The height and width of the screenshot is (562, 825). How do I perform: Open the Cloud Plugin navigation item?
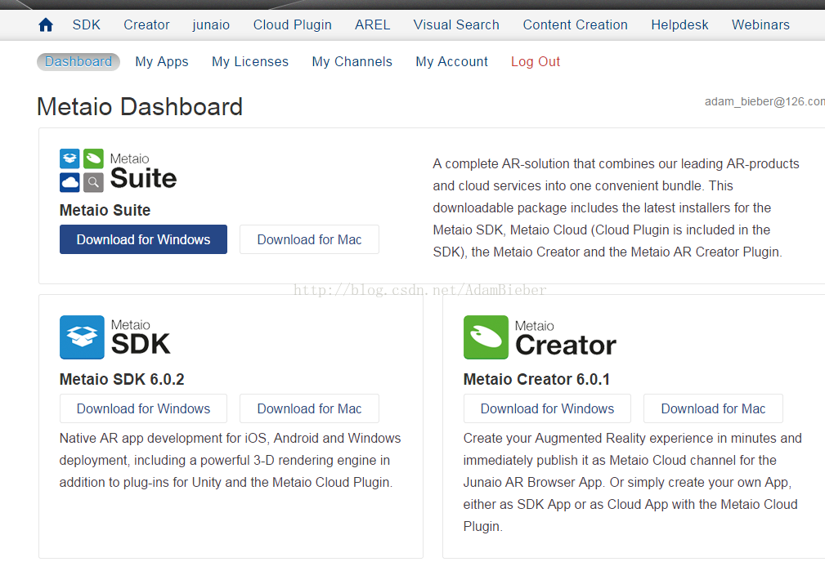click(293, 25)
